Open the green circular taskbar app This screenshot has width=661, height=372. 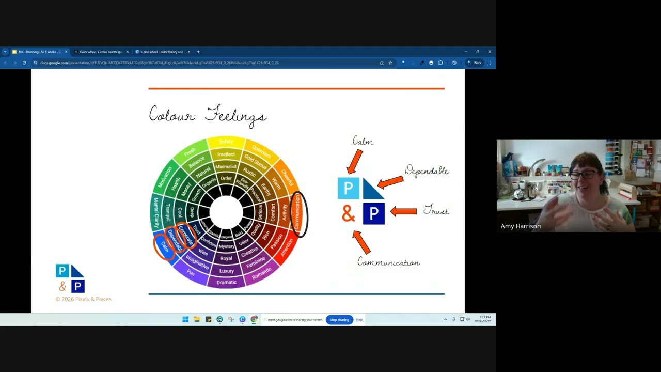pos(219,319)
